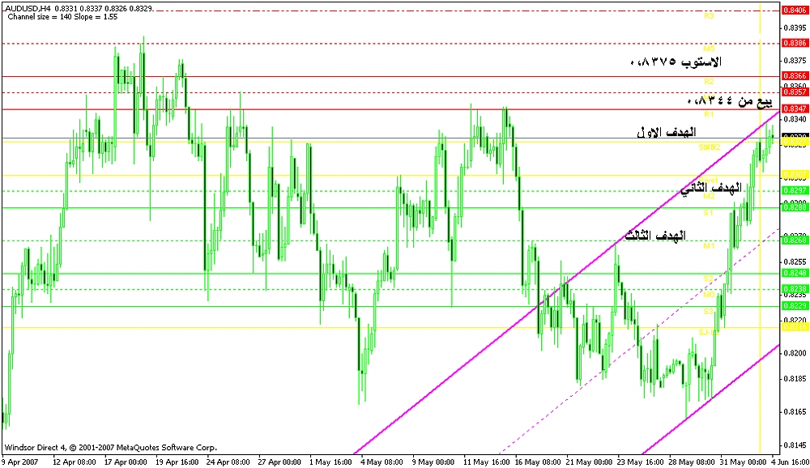The image size is (810, 468).
Task: Click the yellow M2 pivot level label
Action: coord(709,196)
